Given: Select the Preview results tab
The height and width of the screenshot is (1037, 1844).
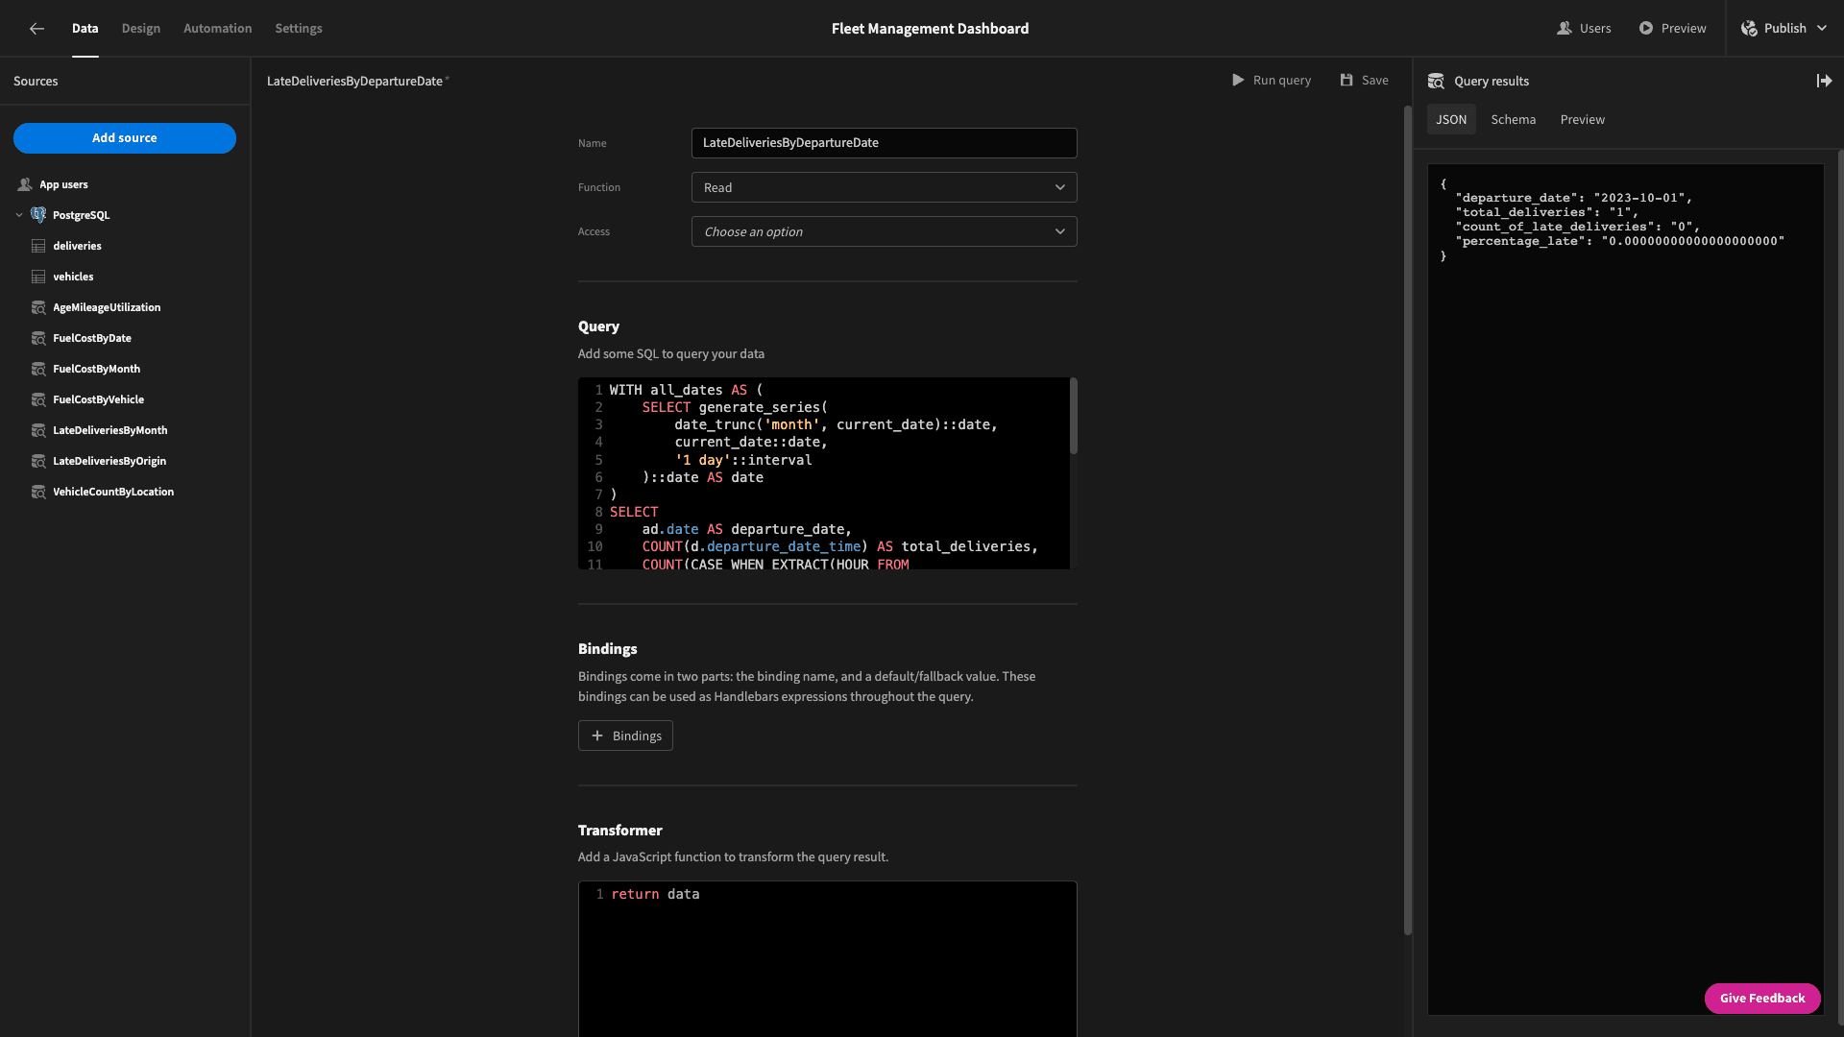Looking at the screenshot, I should [x=1582, y=119].
